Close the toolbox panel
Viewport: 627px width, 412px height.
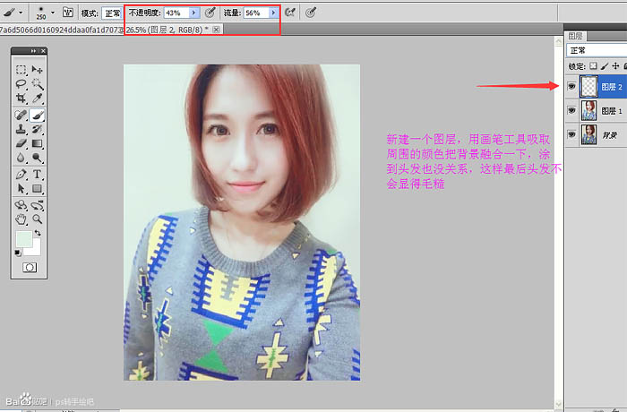click(x=43, y=51)
